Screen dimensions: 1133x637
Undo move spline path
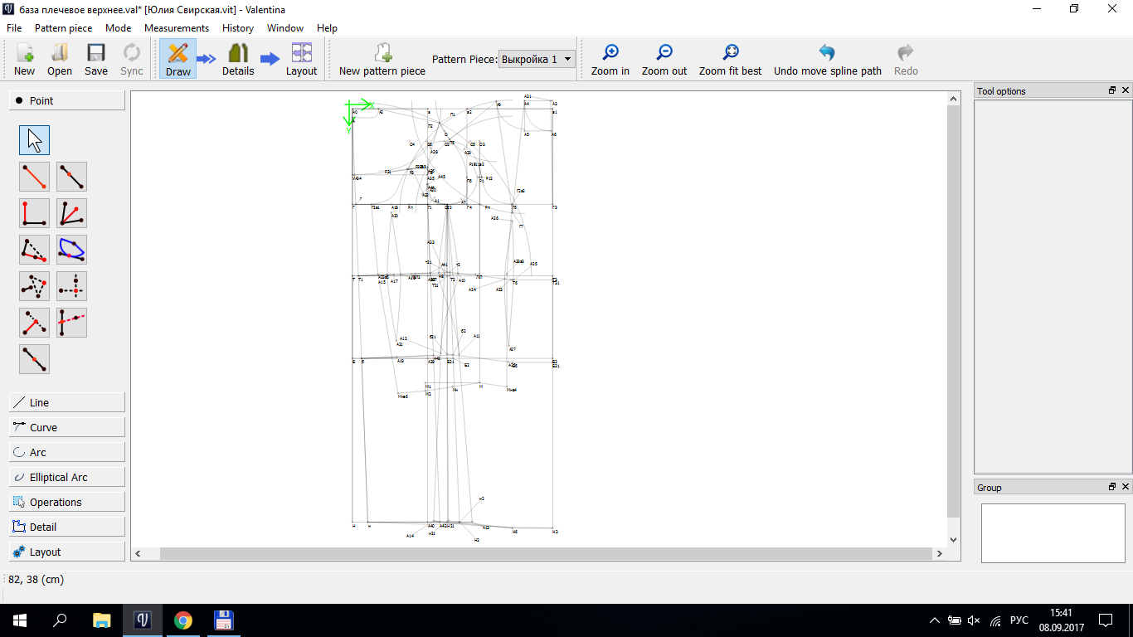click(x=828, y=60)
